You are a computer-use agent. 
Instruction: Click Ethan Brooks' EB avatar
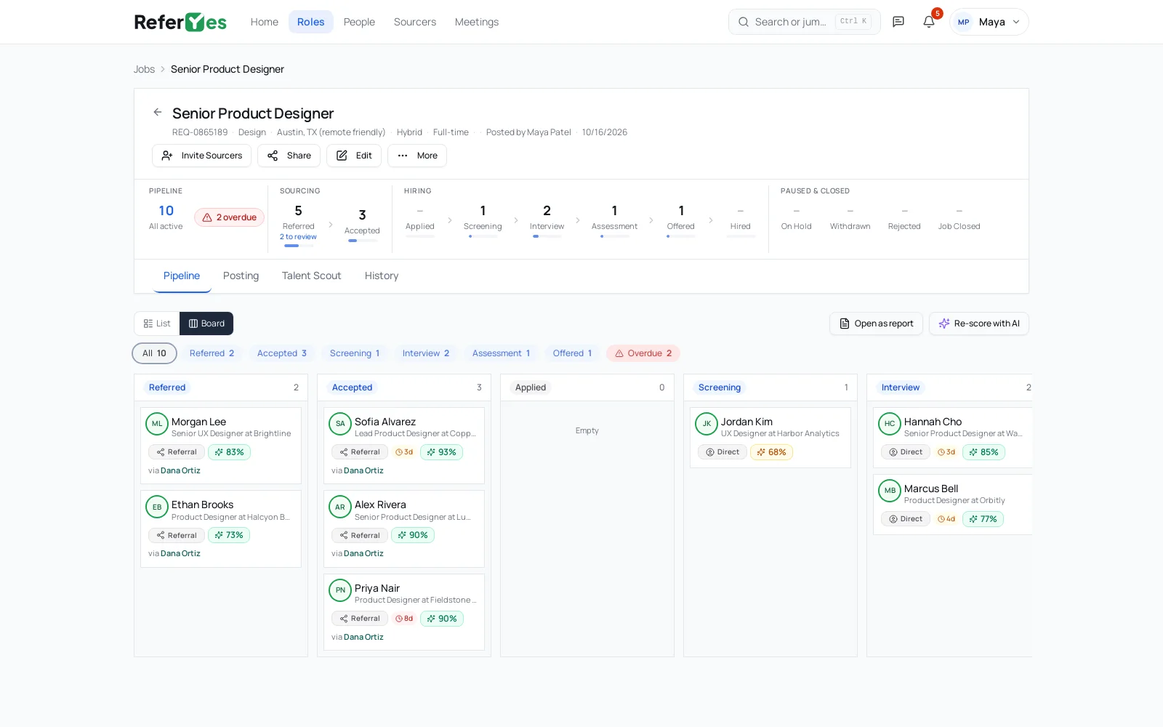click(157, 507)
